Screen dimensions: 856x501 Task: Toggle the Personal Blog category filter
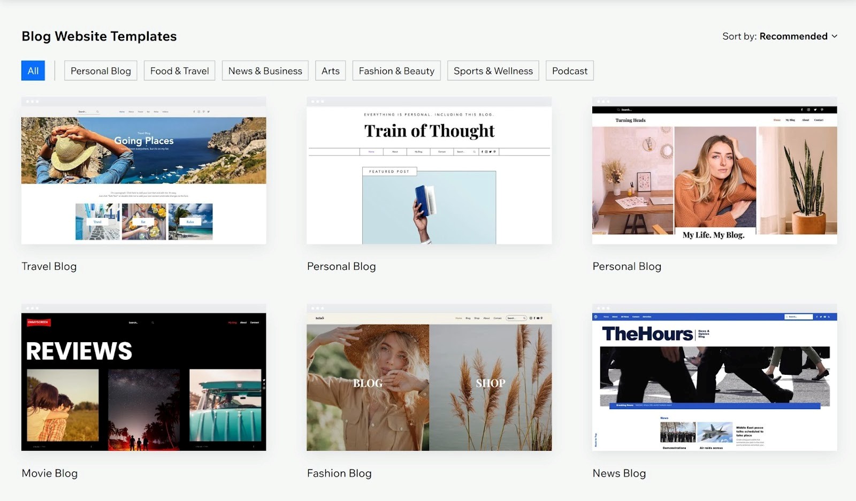(101, 70)
